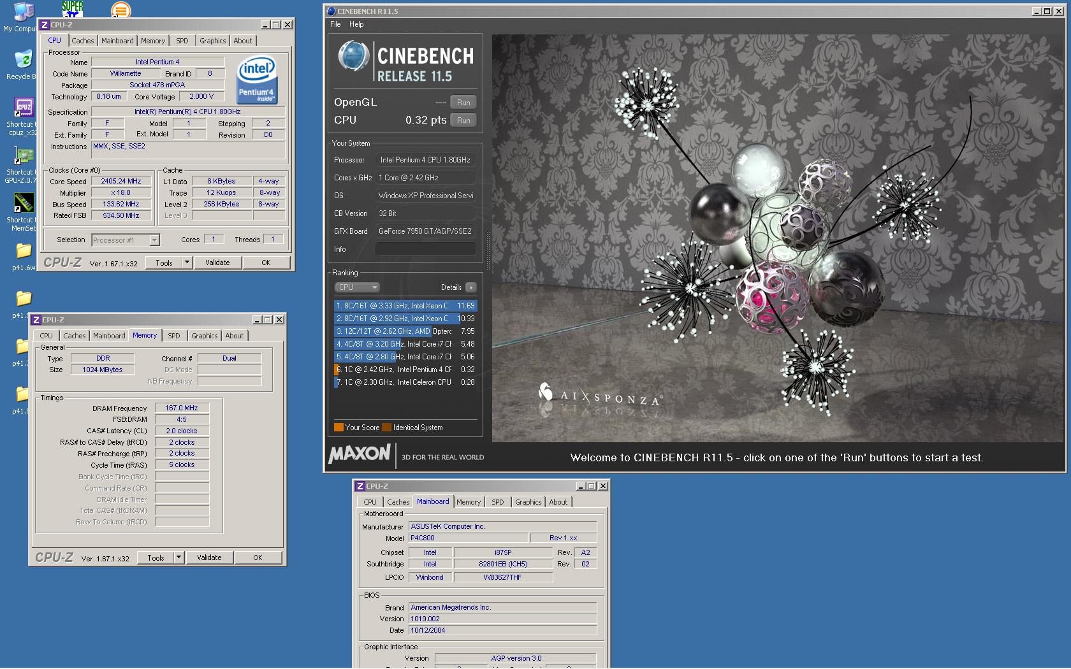Click OK in the CPU-Z CPU window
The height and width of the screenshot is (669, 1071).
click(x=266, y=263)
